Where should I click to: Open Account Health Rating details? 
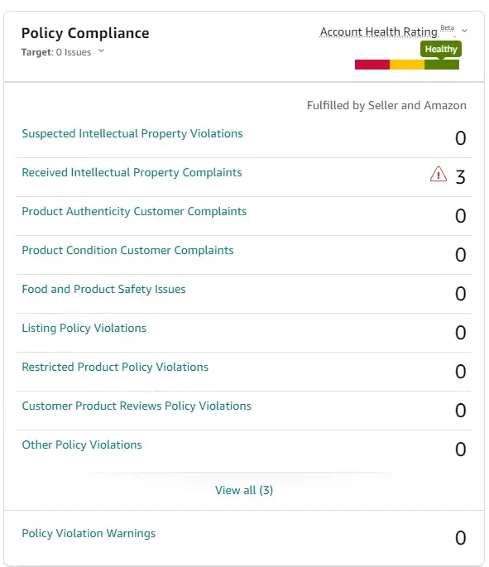[x=378, y=31]
